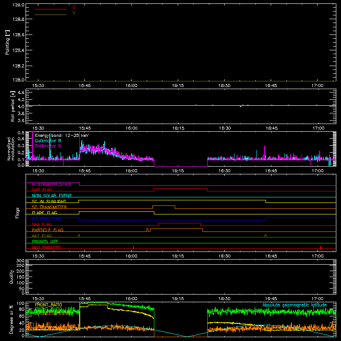Click the 'Quality' vertical axis title
Image resolution: width=341 pixels, height=341 pixels.
point(12,277)
